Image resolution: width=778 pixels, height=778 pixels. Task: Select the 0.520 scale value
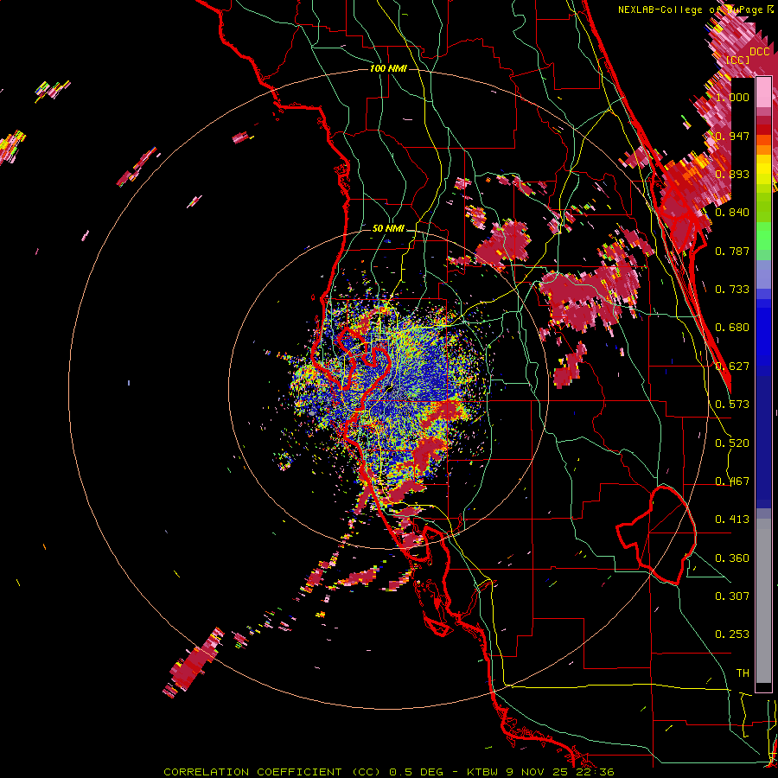click(x=732, y=443)
